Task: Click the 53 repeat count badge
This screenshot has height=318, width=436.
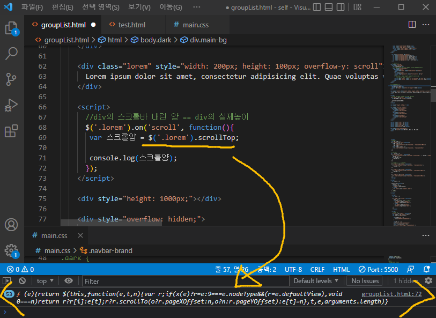Action: (x=9, y=294)
